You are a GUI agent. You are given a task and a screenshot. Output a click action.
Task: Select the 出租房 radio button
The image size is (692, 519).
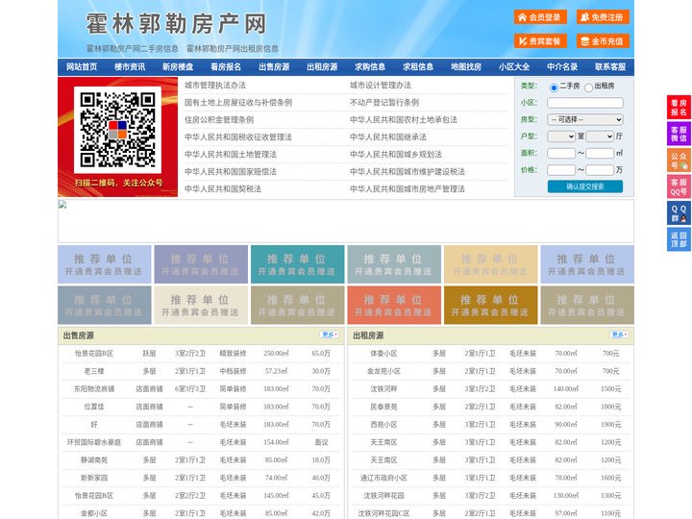[x=588, y=87]
